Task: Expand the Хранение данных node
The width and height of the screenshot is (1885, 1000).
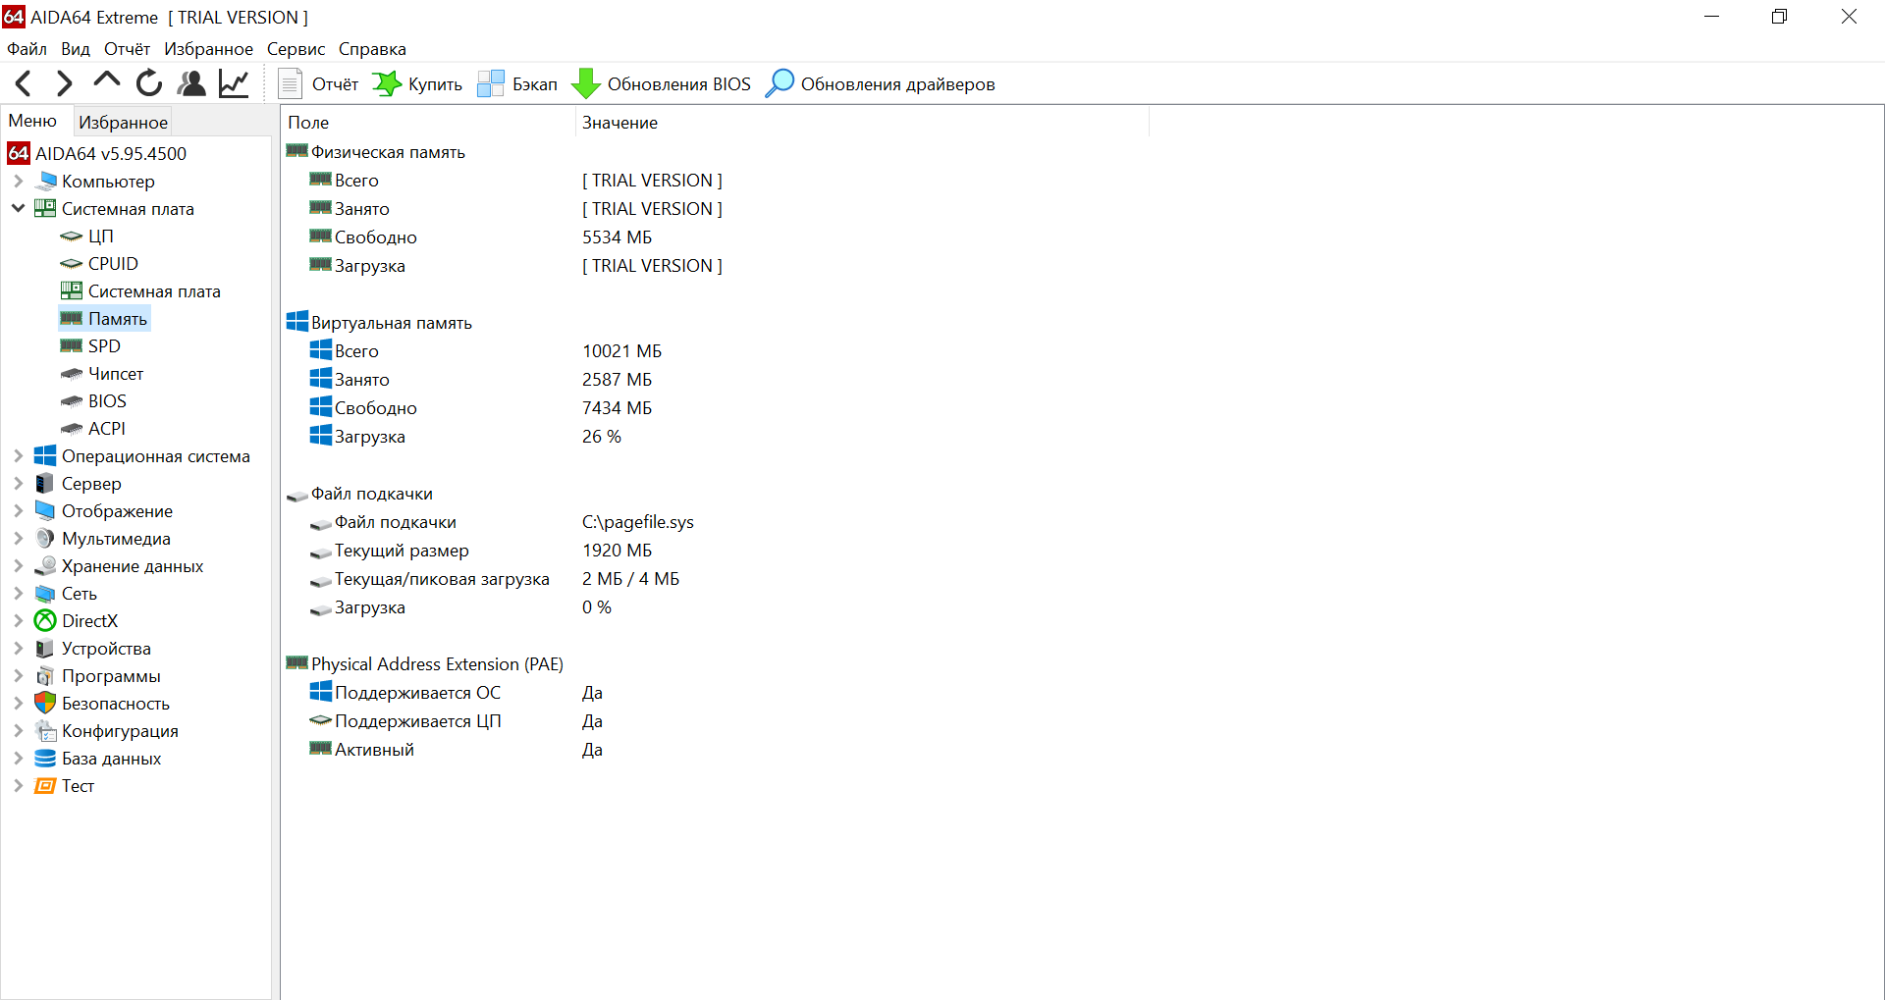Action: 18,565
